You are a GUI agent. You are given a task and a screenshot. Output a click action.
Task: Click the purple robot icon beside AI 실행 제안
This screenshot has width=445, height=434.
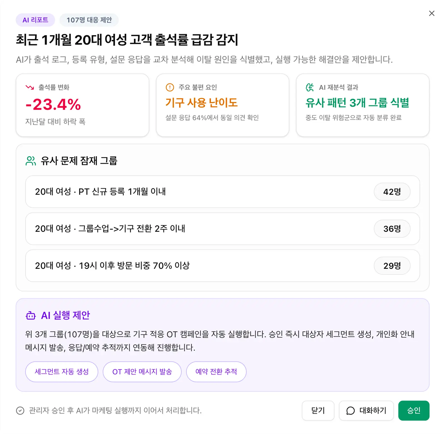31,315
